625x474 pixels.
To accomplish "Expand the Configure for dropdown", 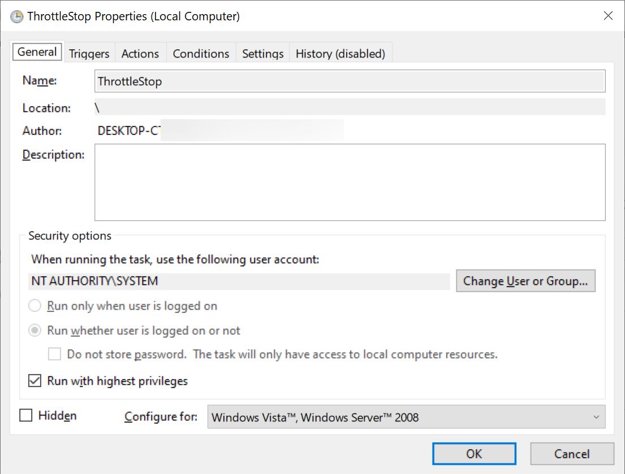I will coord(406,417).
